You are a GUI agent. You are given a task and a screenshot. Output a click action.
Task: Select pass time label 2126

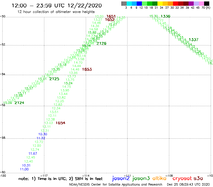[102, 43]
